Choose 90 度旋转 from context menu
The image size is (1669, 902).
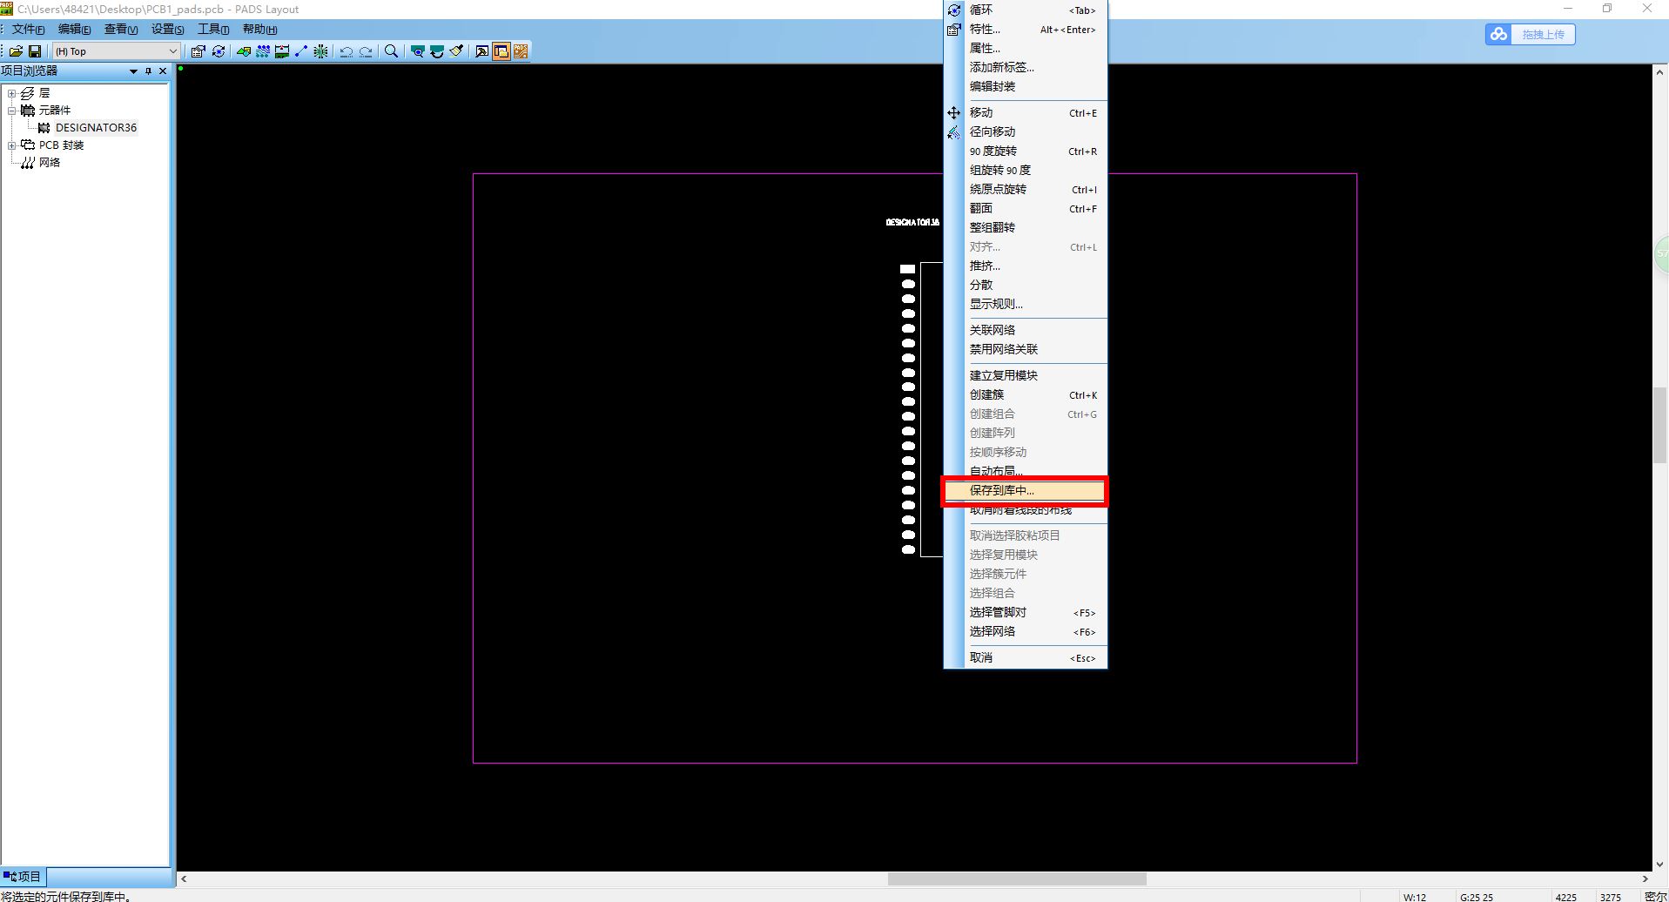(1025, 151)
